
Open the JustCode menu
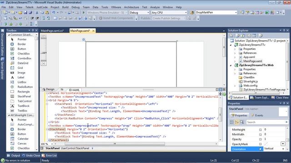coord(42,7)
